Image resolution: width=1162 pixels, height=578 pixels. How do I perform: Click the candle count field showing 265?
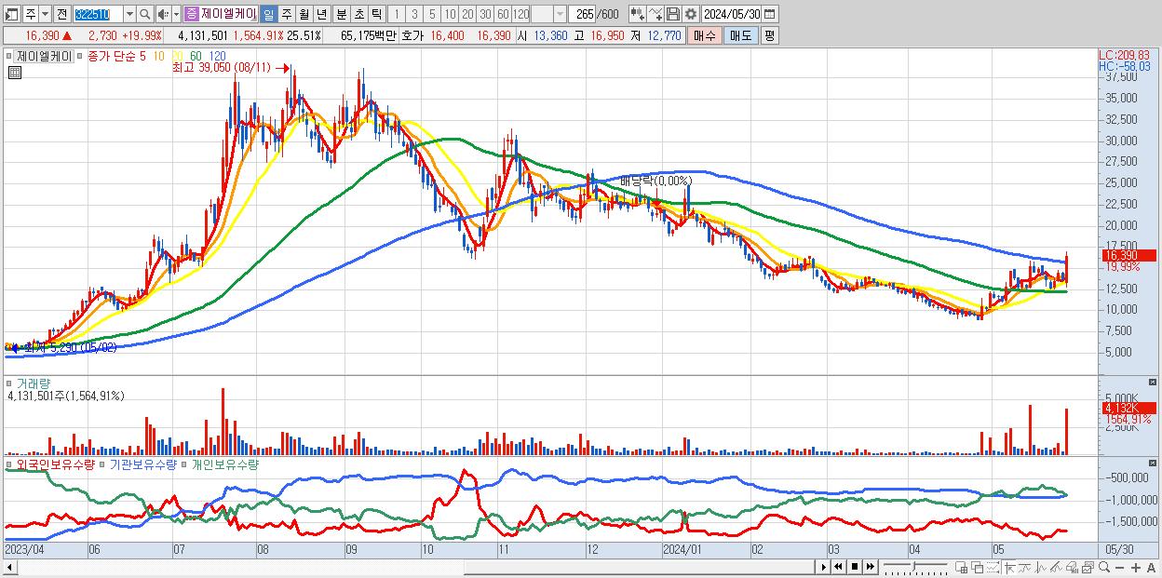[x=582, y=14]
